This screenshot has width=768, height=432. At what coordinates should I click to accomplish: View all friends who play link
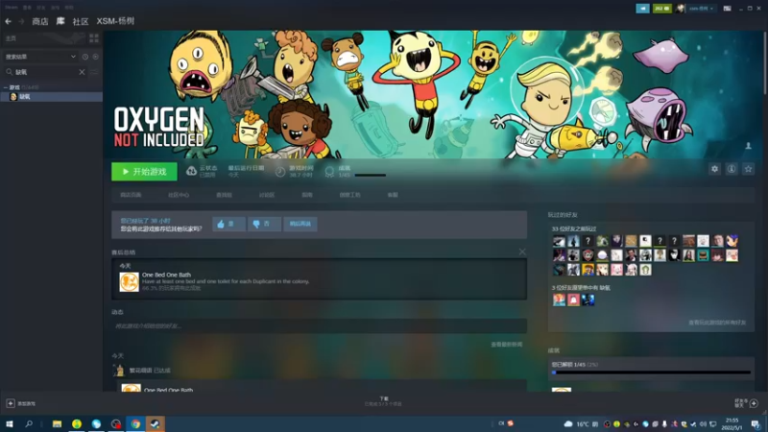(x=717, y=323)
